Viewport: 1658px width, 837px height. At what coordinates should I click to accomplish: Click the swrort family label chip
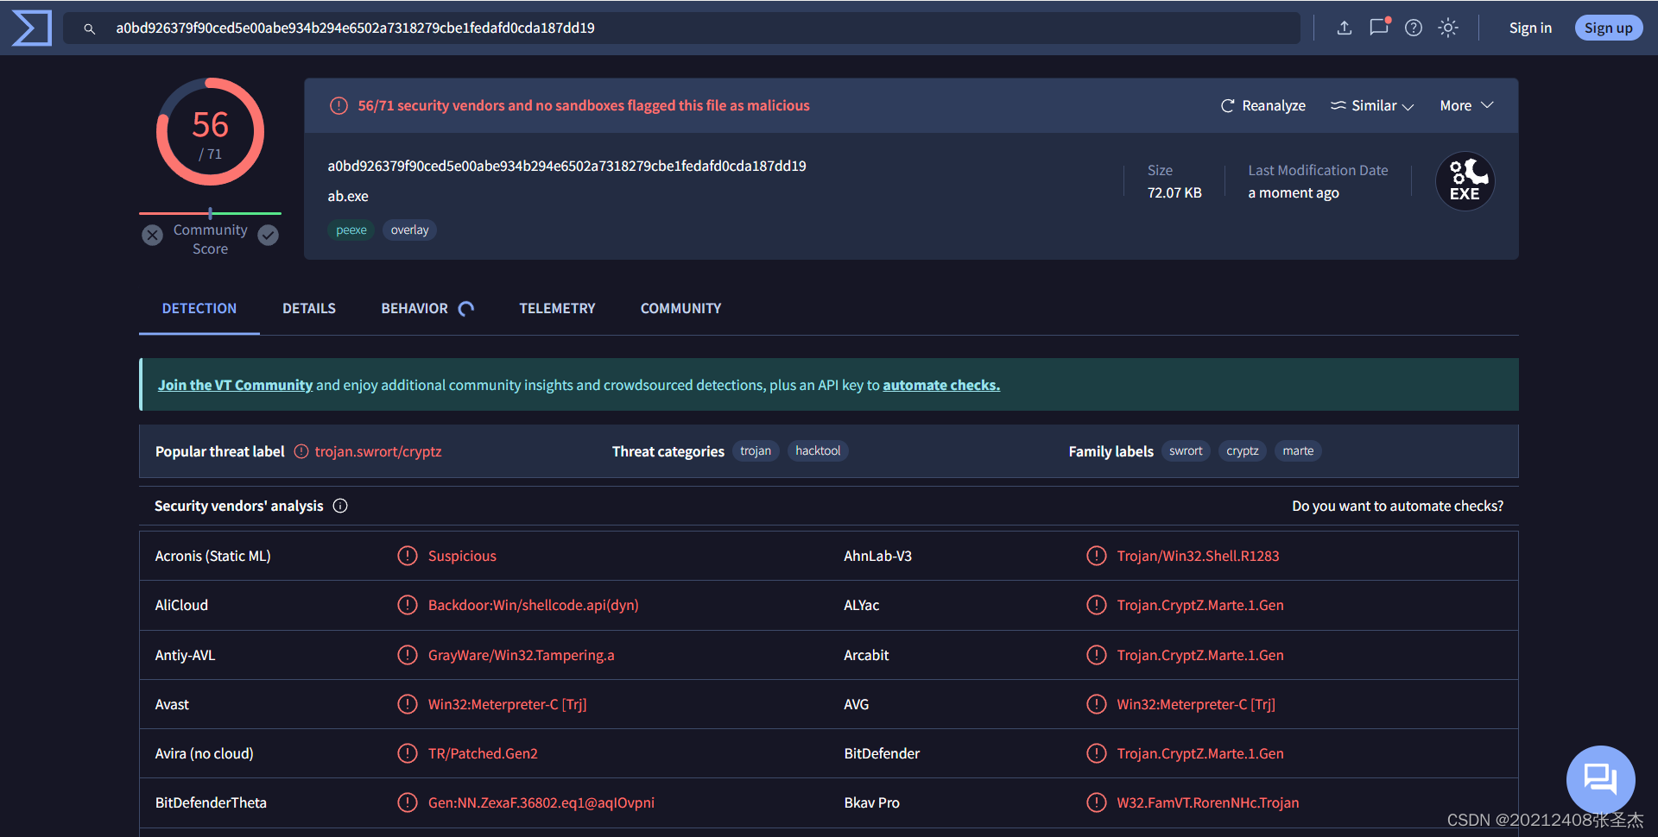[x=1186, y=450]
